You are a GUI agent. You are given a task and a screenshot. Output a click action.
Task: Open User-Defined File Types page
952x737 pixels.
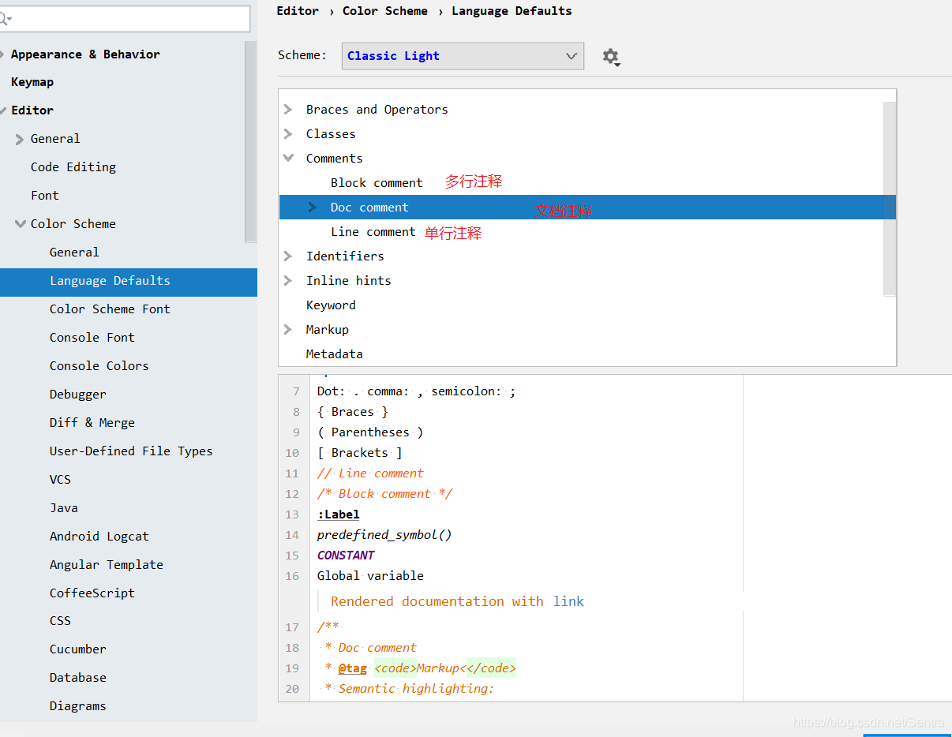[131, 451]
